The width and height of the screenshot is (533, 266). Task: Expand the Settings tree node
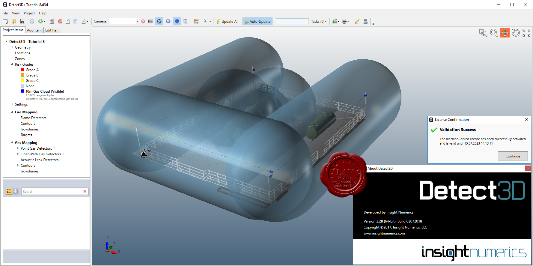point(12,104)
